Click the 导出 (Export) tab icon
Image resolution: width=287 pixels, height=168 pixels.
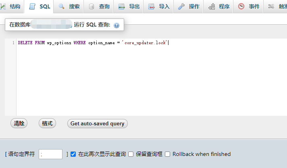point(121,6)
